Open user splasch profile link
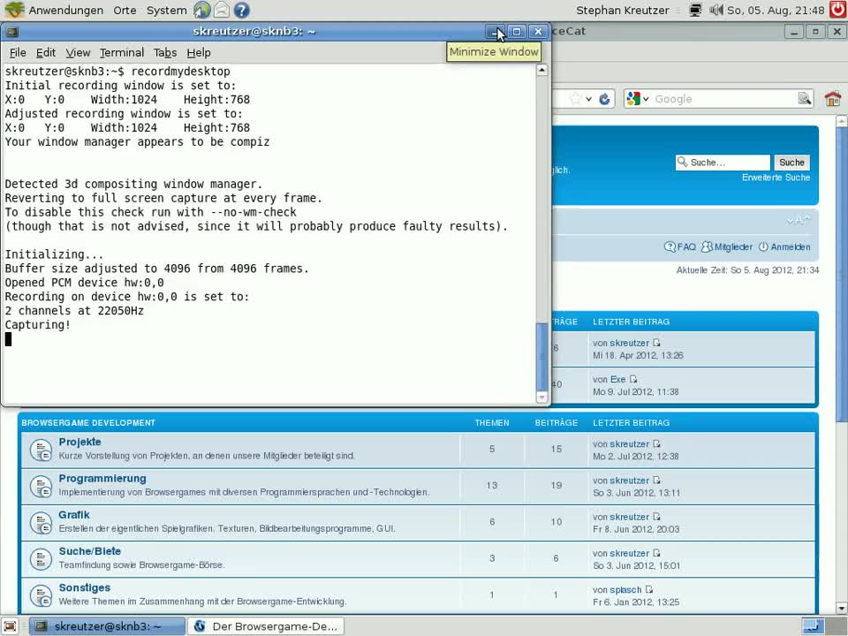This screenshot has width=848, height=636. coord(625,589)
